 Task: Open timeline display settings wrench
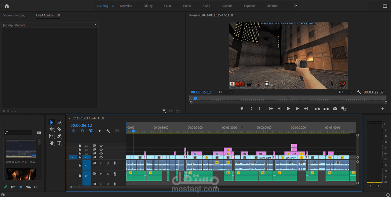click(x=108, y=131)
